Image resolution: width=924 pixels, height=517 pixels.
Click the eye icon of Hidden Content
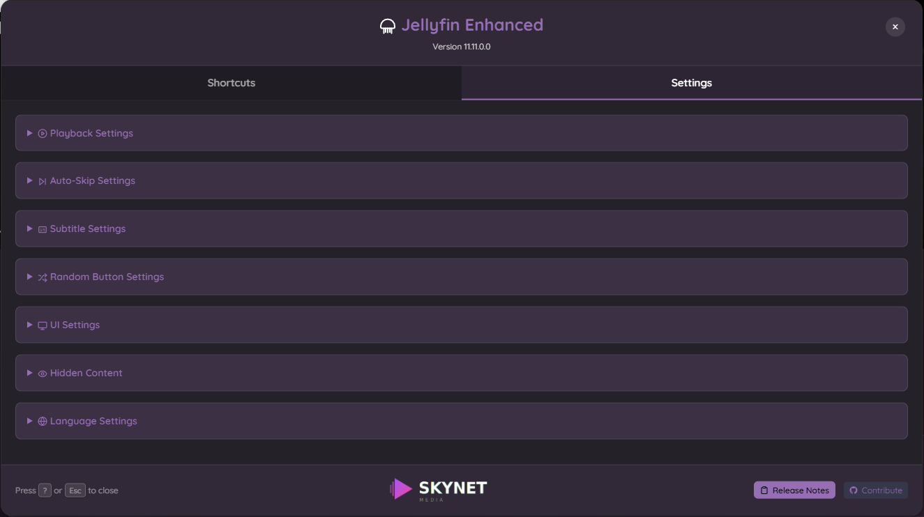(43, 373)
